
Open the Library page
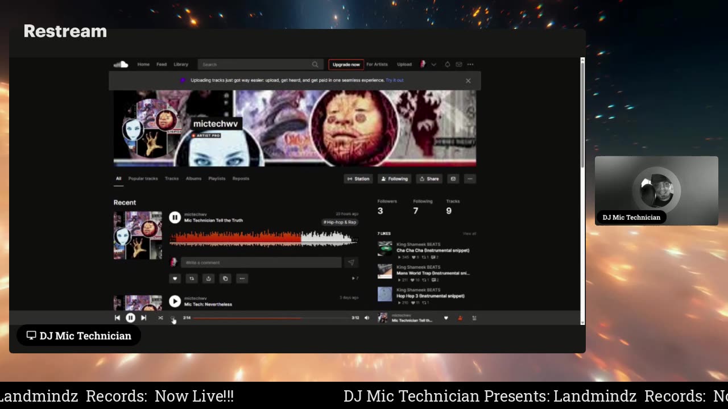coord(181,64)
